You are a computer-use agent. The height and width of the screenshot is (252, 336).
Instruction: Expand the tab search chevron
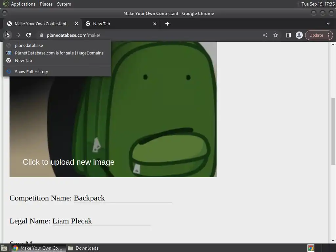pos(328,24)
